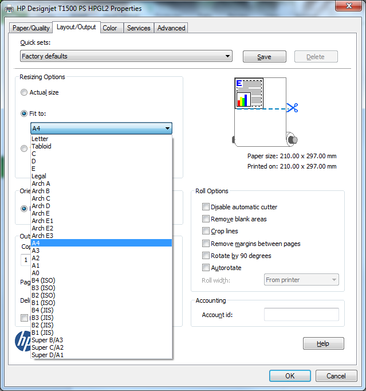Select B4 (ISO) paper size

[x=101, y=280]
